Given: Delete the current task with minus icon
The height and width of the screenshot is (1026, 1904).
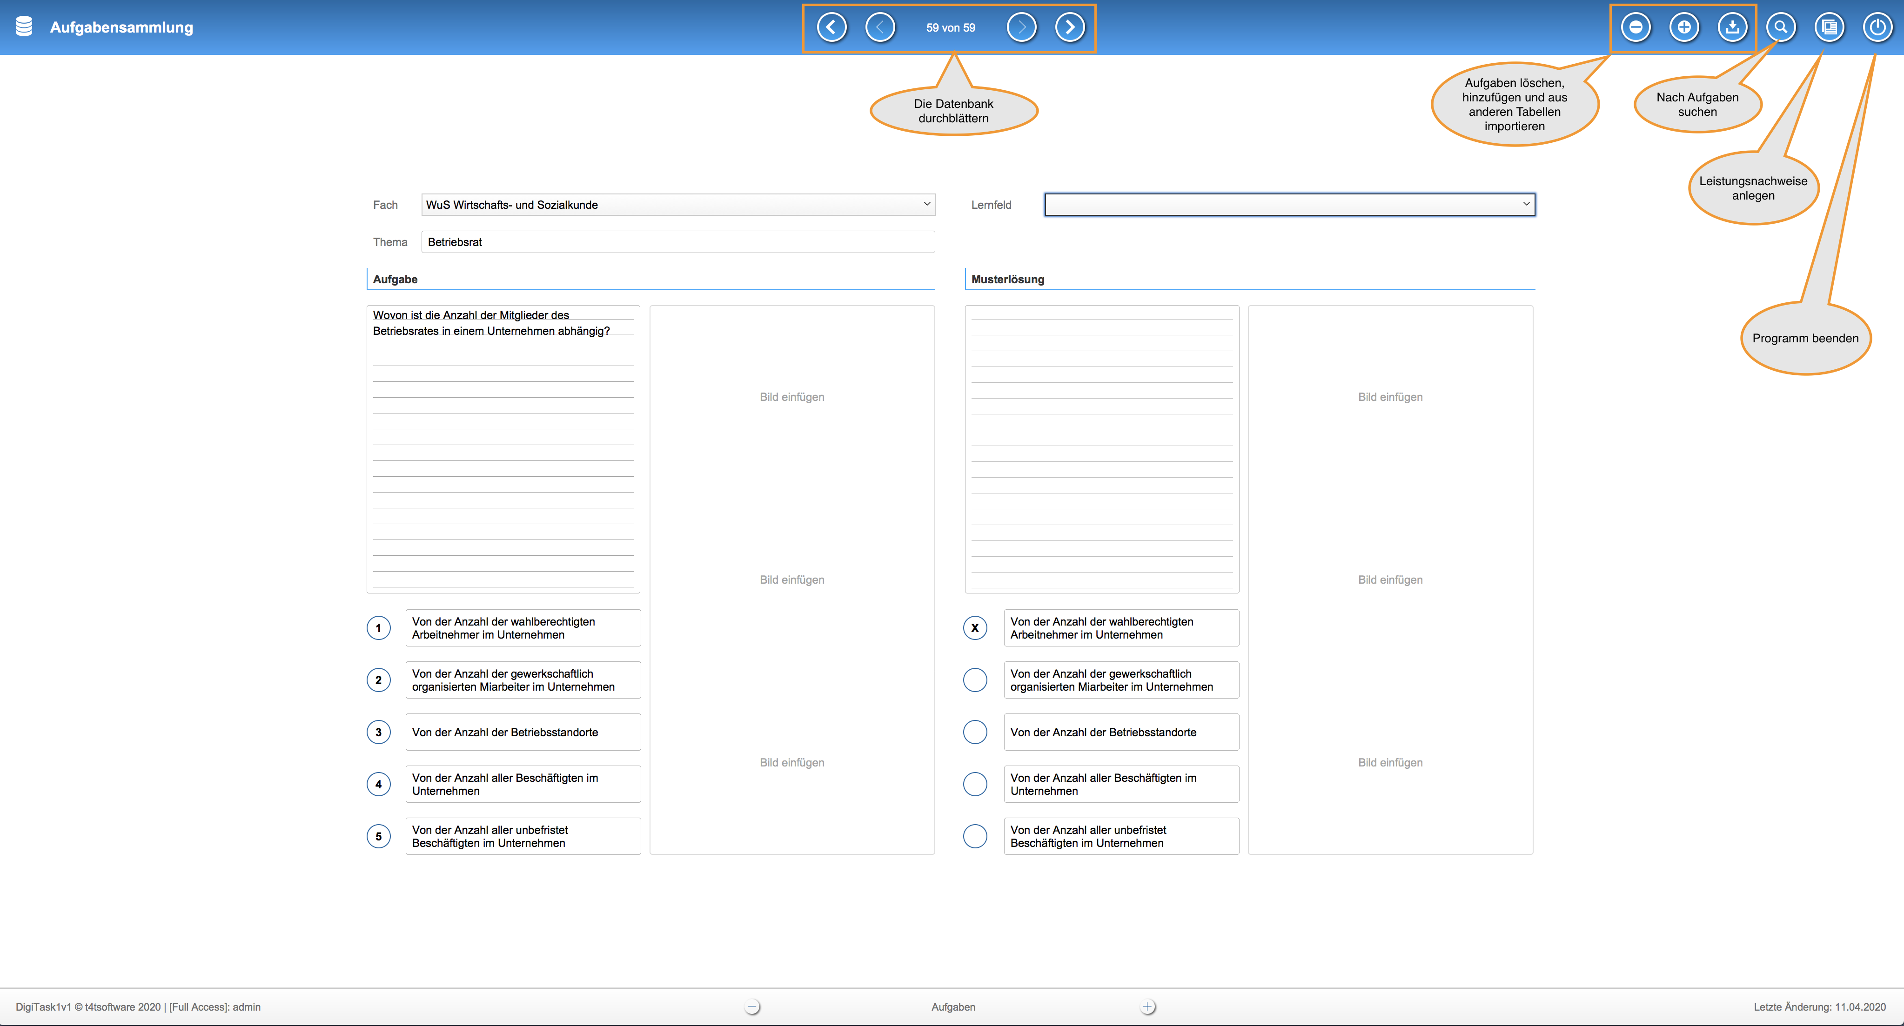Looking at the screenshot, I should pyautogui.click(x=1636, y=27).
